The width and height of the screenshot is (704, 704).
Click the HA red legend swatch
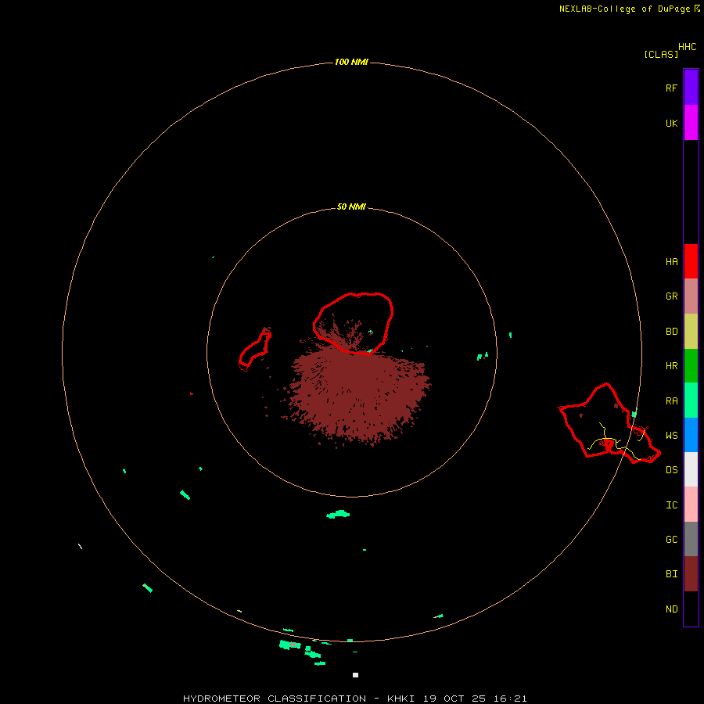(691, 261)
